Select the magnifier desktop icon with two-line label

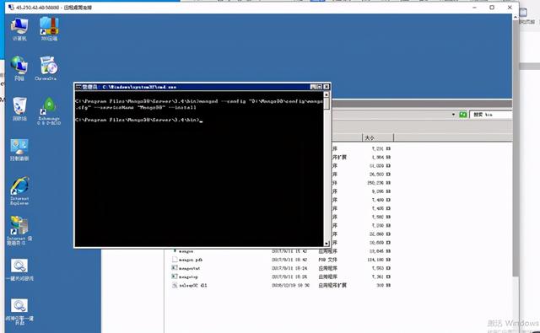pos(19,312)
